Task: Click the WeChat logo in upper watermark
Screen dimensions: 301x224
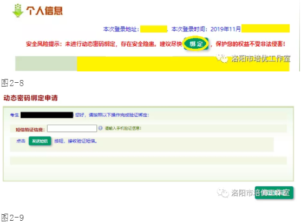Action: point(223,58)
